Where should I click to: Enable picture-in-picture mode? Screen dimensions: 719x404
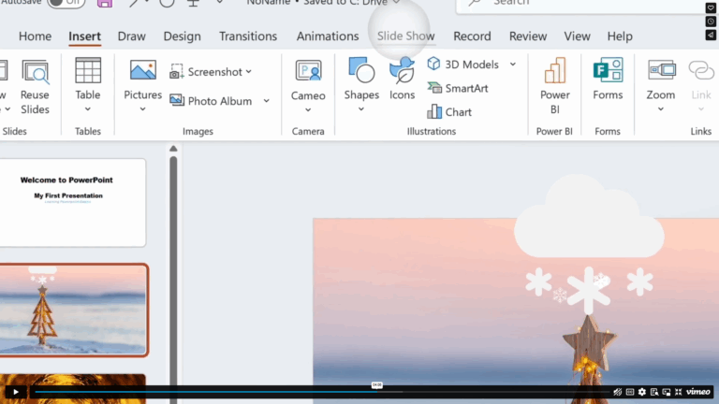(x=667, y=392)
